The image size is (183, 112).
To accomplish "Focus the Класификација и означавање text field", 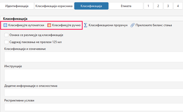I will (x=94, y=57).
